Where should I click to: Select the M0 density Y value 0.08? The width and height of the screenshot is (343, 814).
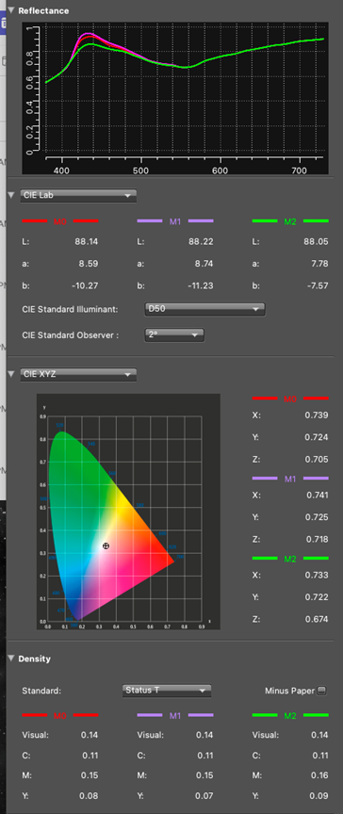90,795
